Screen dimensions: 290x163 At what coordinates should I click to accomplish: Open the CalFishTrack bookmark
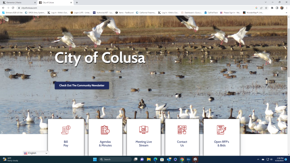pos(211,12)
